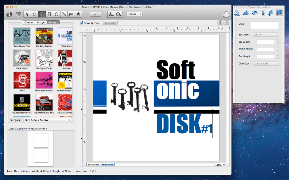Open the fifth blue icon pane in Object Information
This screenshot has height=180, width=289.
tap(271, 13)
